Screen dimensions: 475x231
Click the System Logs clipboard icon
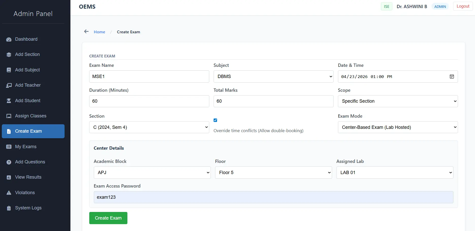pos(9,208)
